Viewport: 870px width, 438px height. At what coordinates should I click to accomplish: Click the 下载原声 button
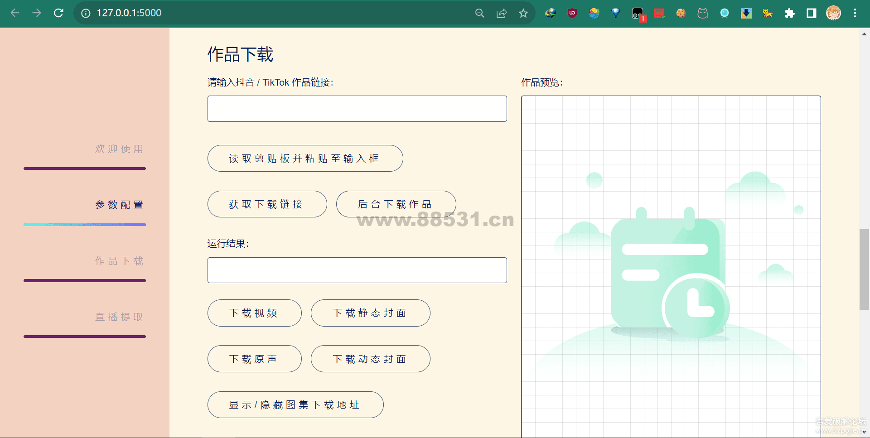(254, 359)
